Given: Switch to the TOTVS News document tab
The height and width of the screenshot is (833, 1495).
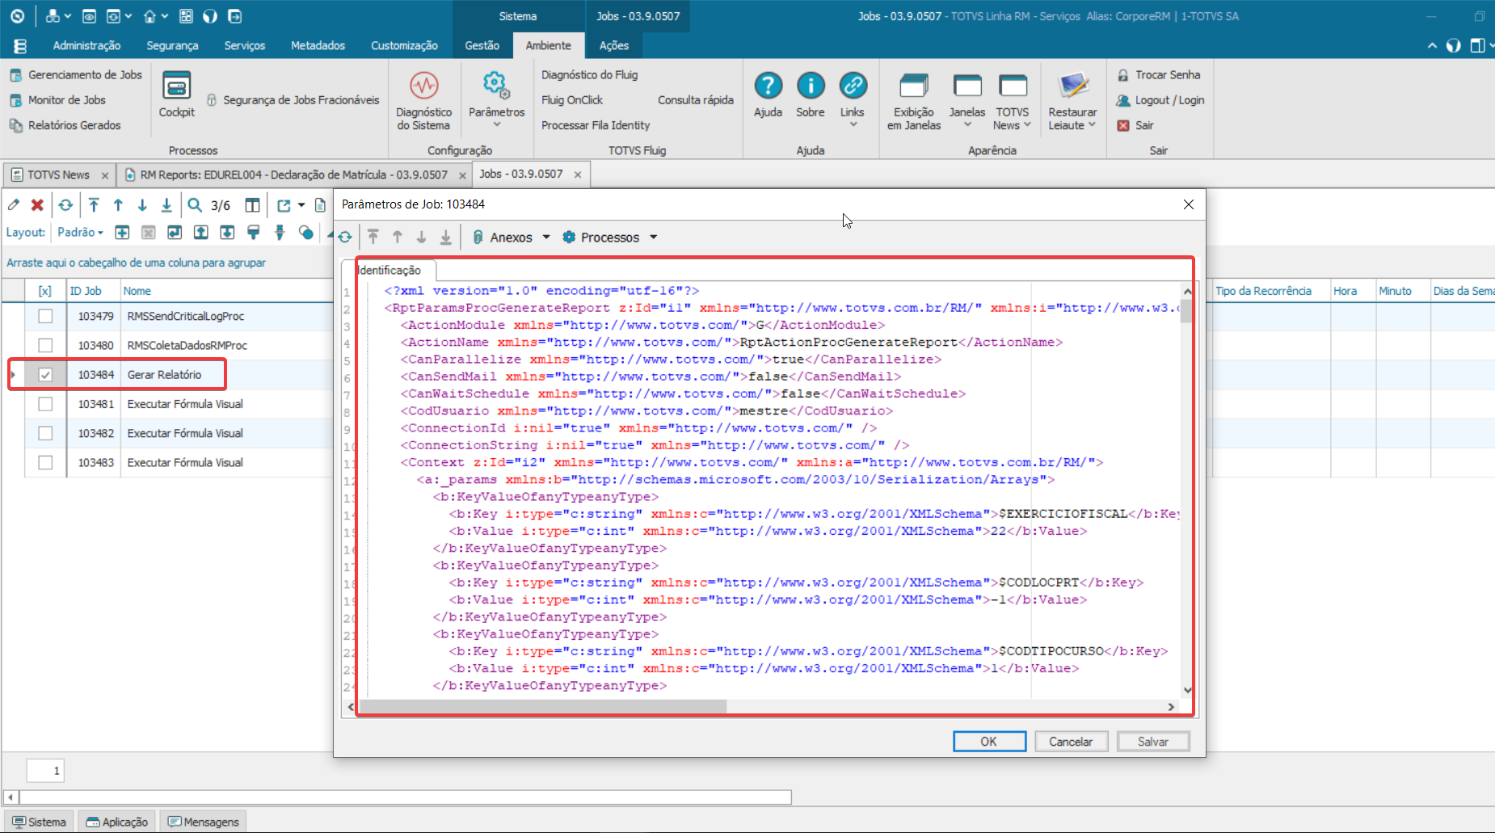Looking at the screenshot, I should [x=58, y=175].
